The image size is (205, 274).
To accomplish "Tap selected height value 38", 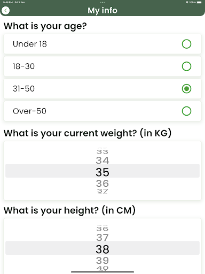I will tap(102, 249).
